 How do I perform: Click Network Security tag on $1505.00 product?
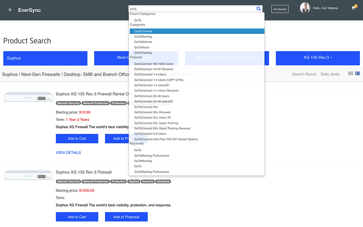68,181
